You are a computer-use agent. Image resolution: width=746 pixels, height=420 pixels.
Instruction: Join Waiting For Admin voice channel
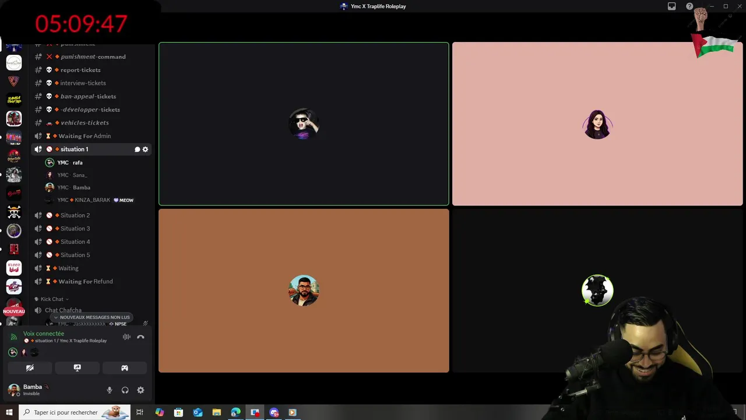click(92, 136)
